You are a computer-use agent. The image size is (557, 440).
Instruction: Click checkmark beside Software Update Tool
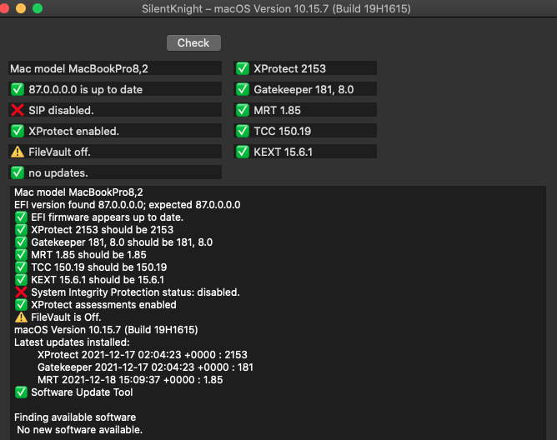[22, 392]
